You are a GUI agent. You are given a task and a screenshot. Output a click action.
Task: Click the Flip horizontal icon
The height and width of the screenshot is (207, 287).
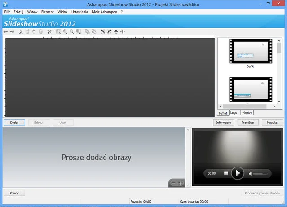[x=123, y=32]
